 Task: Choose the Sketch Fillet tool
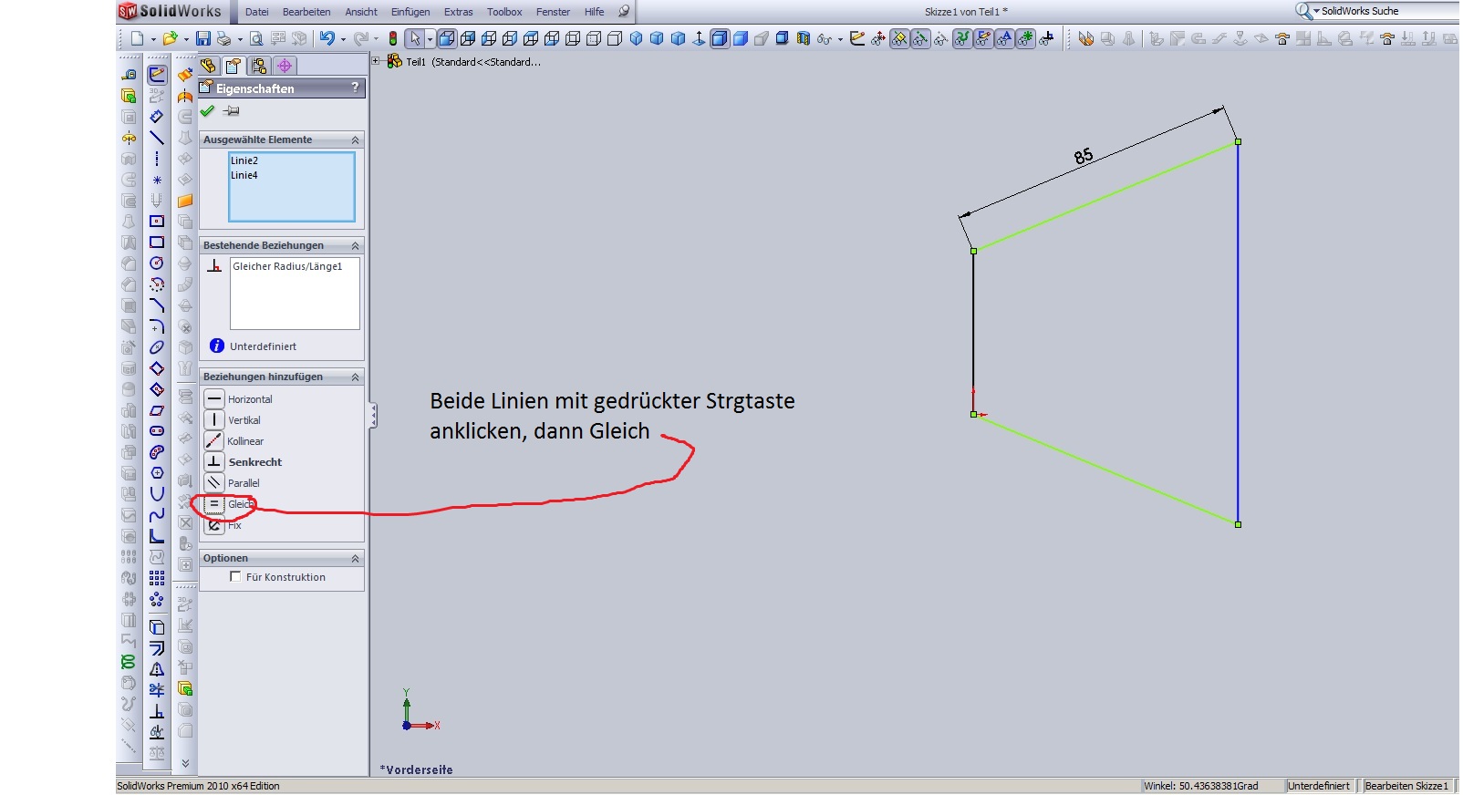[x=157, y=326]
